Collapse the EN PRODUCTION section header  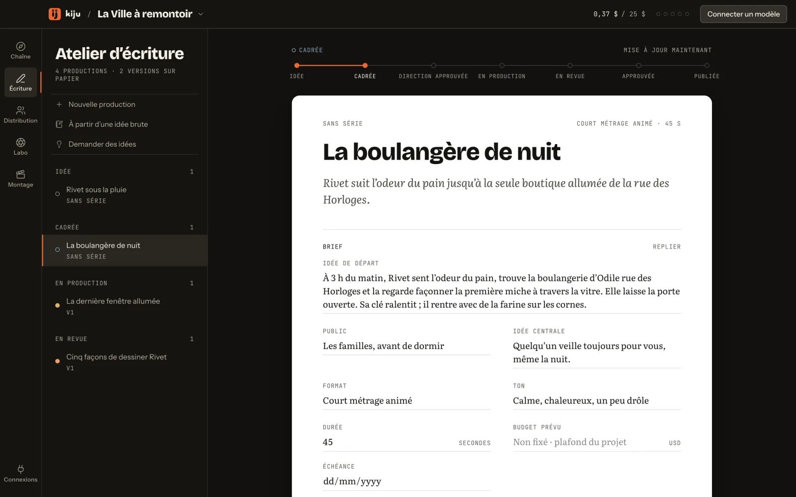click(x=124, y=283)
